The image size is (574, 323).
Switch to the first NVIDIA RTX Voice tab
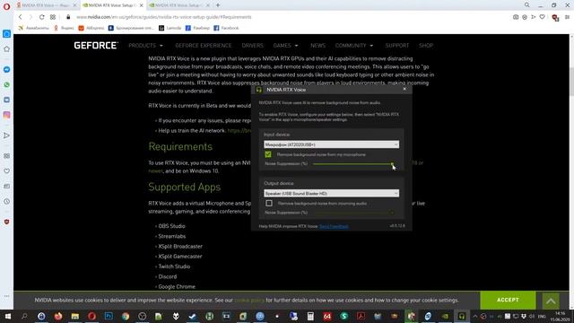point(47,5)
